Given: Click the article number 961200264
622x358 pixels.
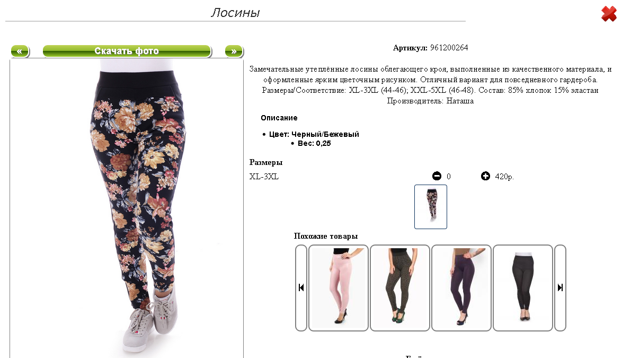Looking at the screenshot, I should point(449,48).
